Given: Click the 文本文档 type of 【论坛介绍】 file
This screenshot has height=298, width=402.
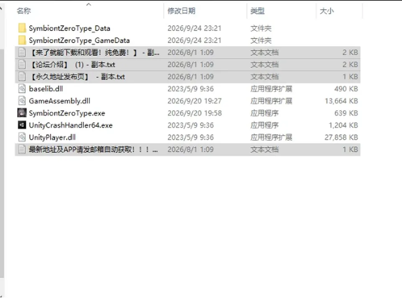Looking at the screenshot, I should 264,64.
